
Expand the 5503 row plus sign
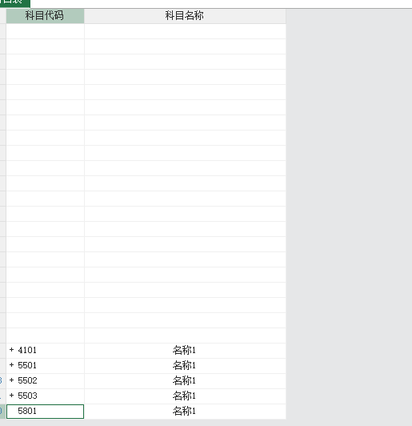point(11,396)
